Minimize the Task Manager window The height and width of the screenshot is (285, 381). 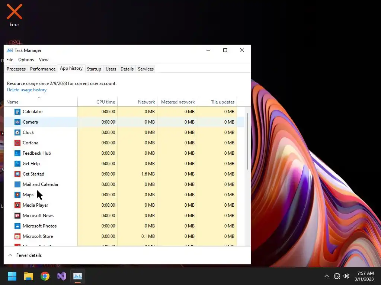[208, 50]
